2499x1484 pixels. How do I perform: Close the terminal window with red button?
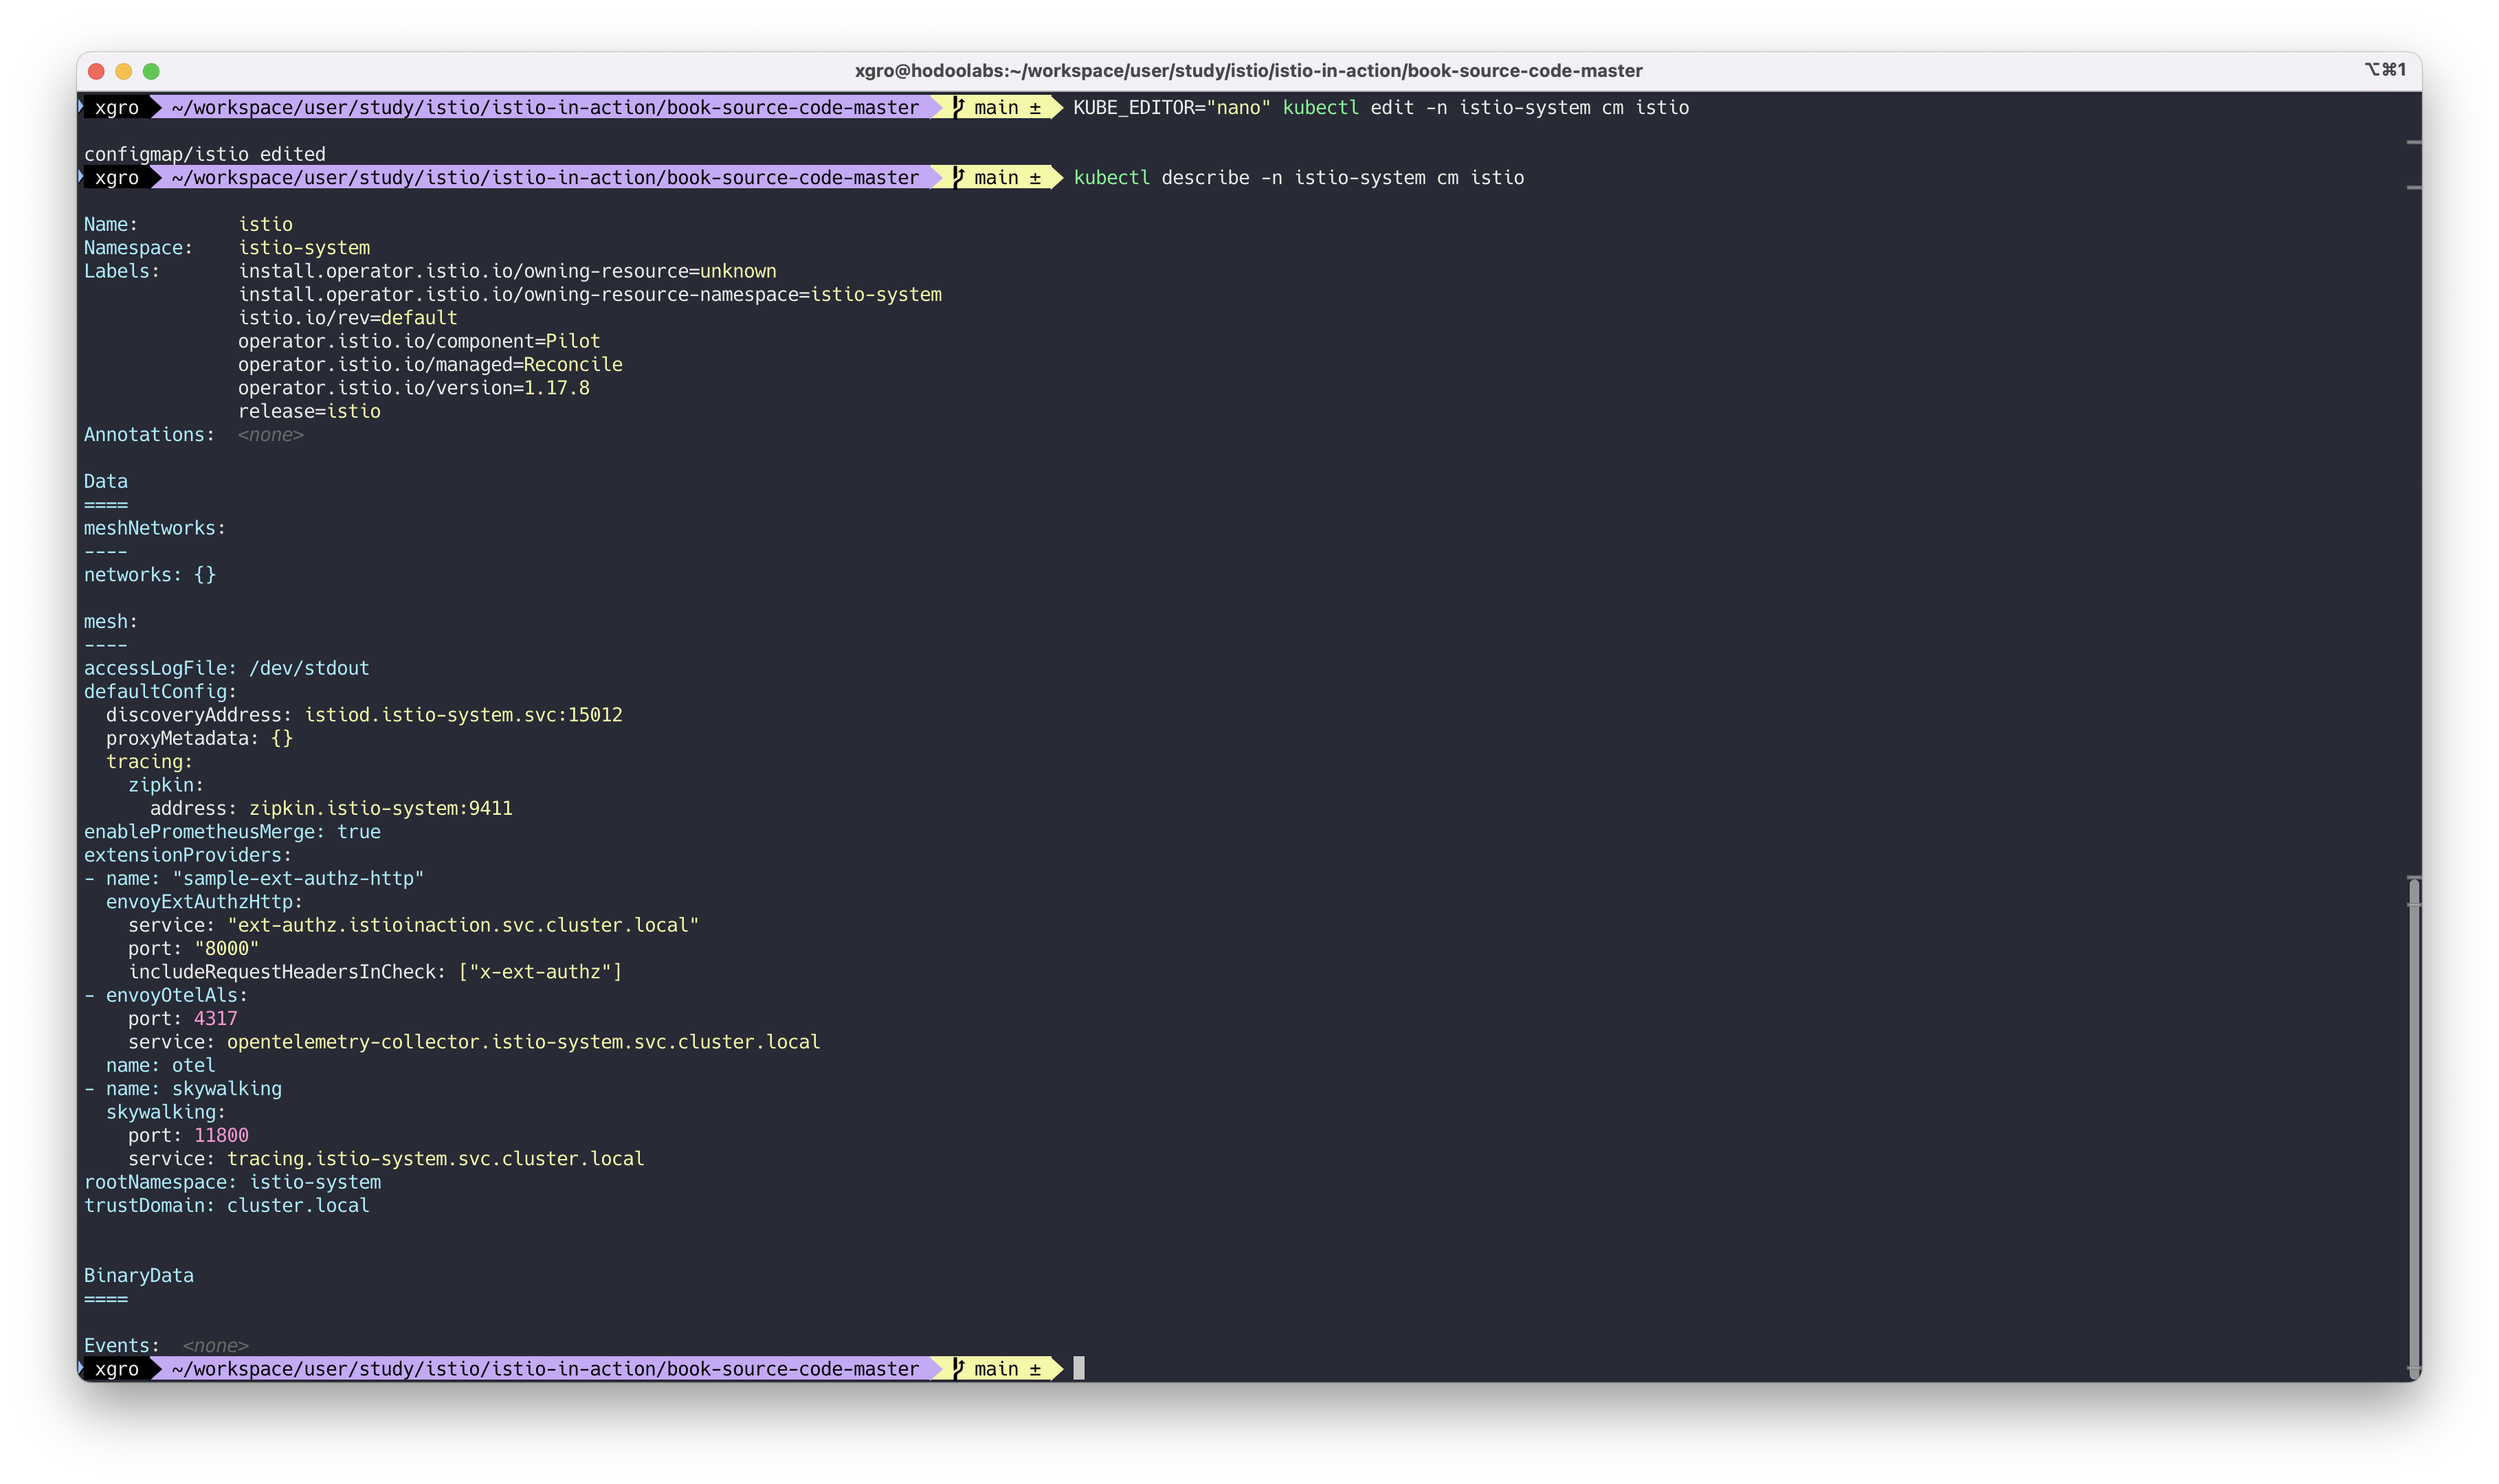tap(96, 71)
